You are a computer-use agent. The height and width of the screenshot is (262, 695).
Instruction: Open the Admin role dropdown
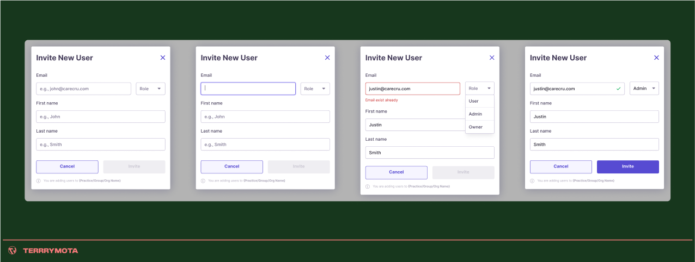644,89
